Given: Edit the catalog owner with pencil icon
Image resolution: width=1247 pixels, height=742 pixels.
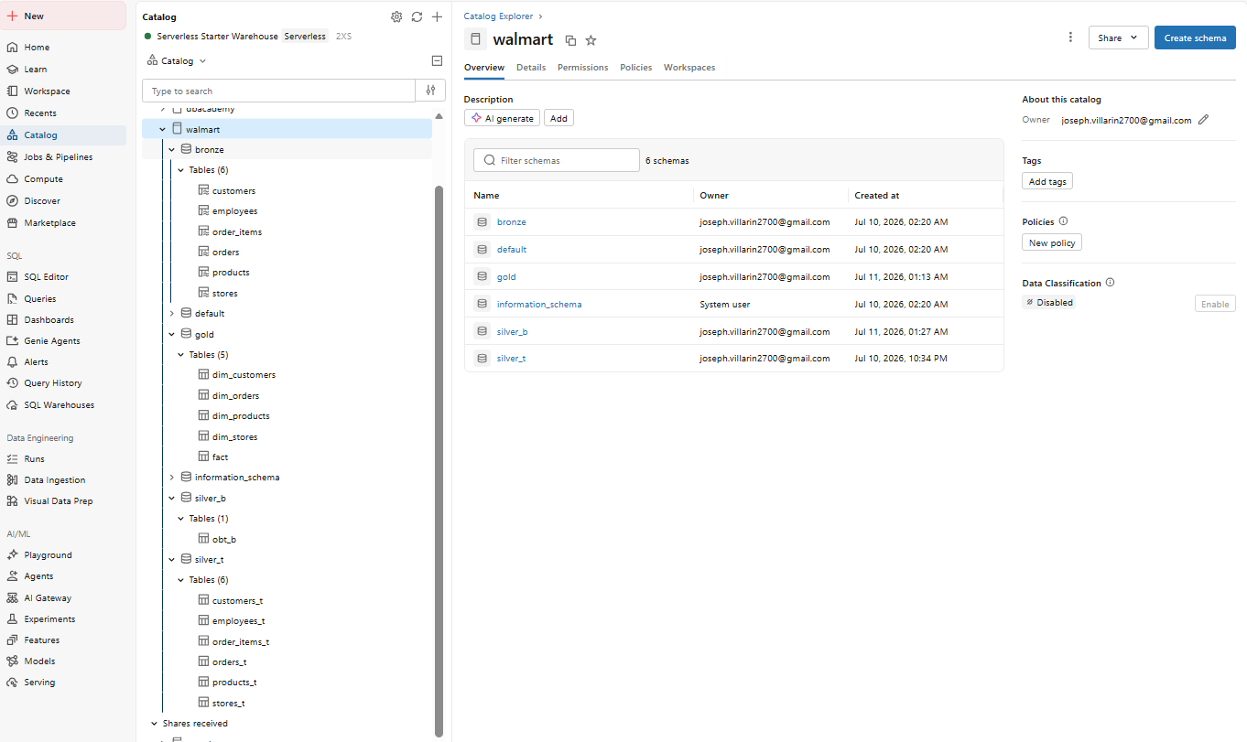Looking at the screenshot, I should coord(1203,120).
